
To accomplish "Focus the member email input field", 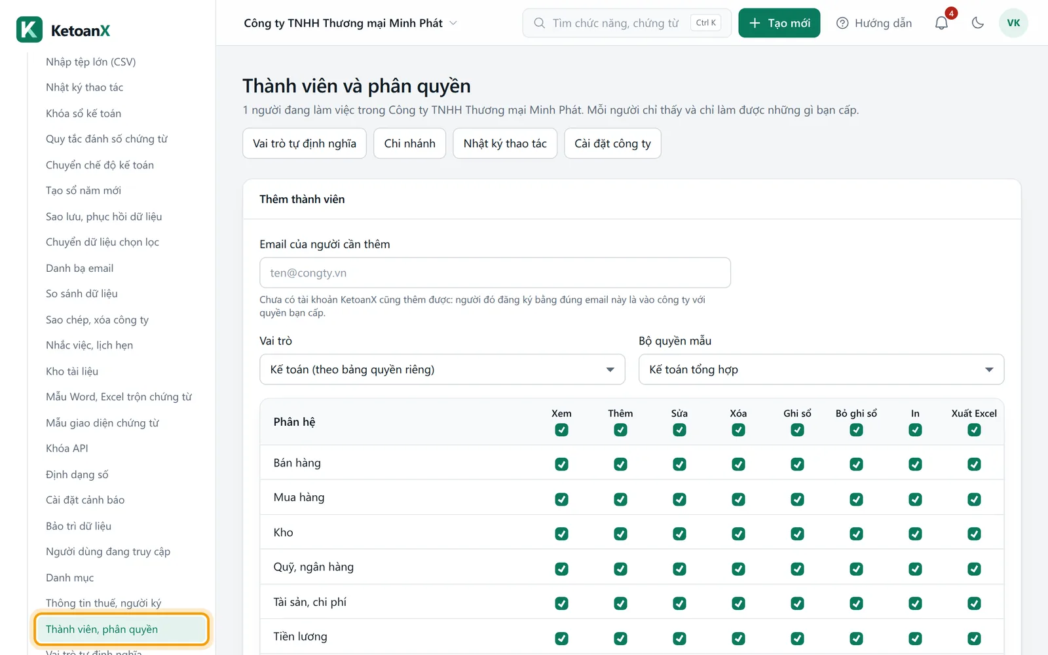I will [x=495, y=272].
